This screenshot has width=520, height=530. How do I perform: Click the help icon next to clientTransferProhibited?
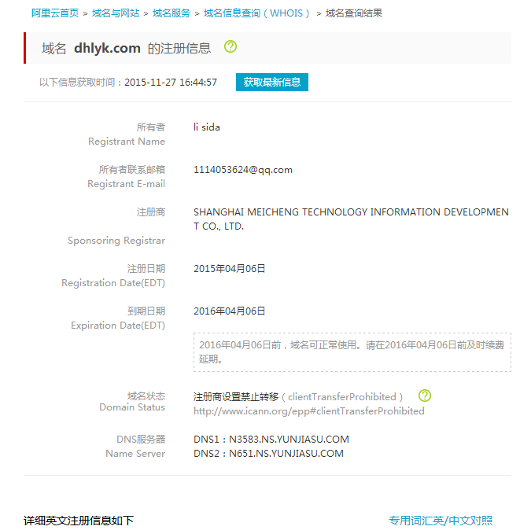tap(425, 396)
